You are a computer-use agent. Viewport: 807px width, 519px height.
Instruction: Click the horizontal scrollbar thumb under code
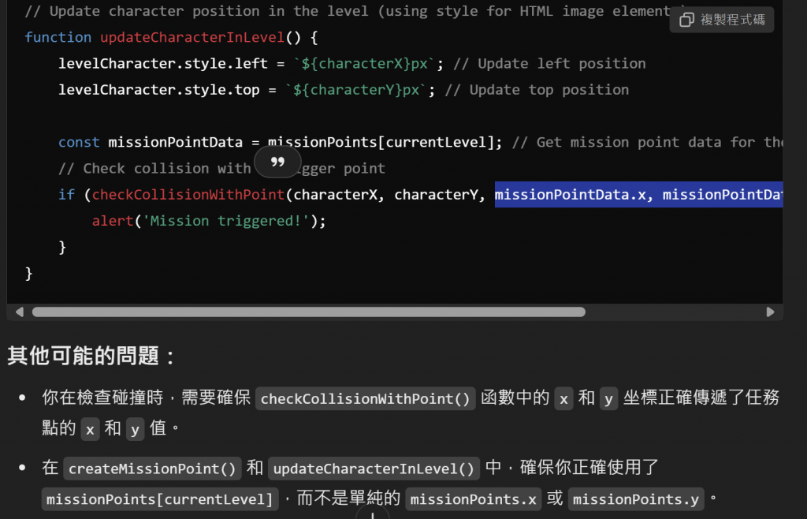[308, 312]
